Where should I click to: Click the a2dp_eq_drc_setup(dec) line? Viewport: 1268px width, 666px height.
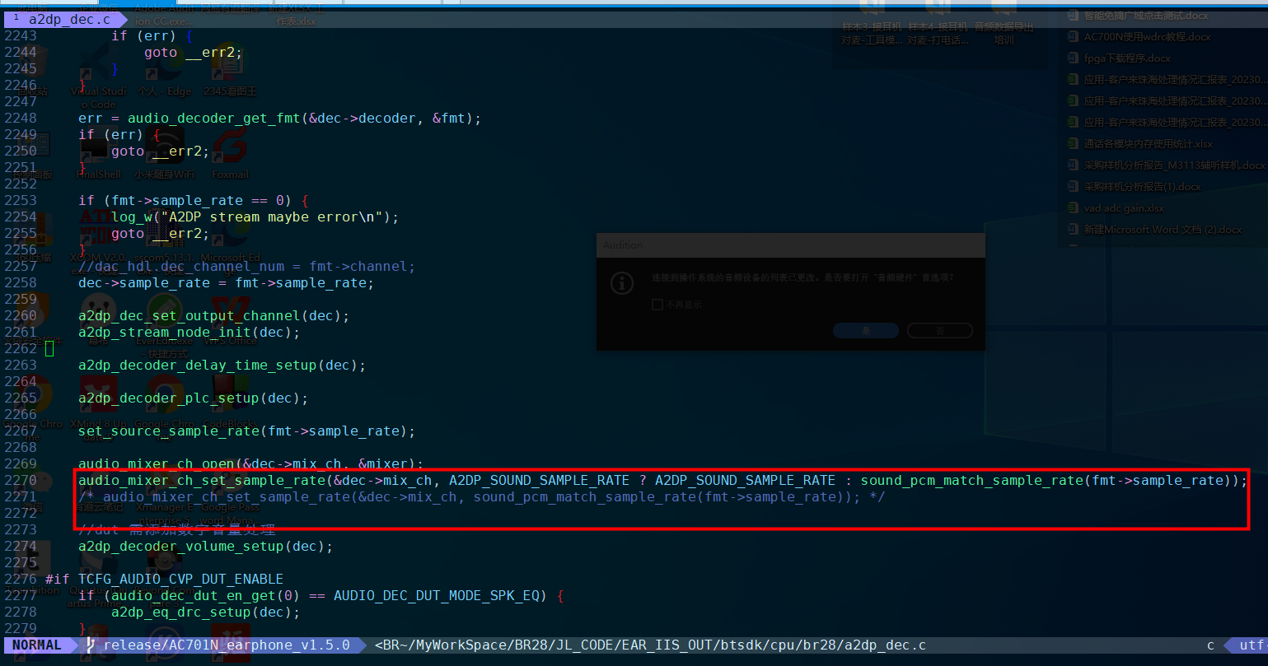tap(206, 612)
